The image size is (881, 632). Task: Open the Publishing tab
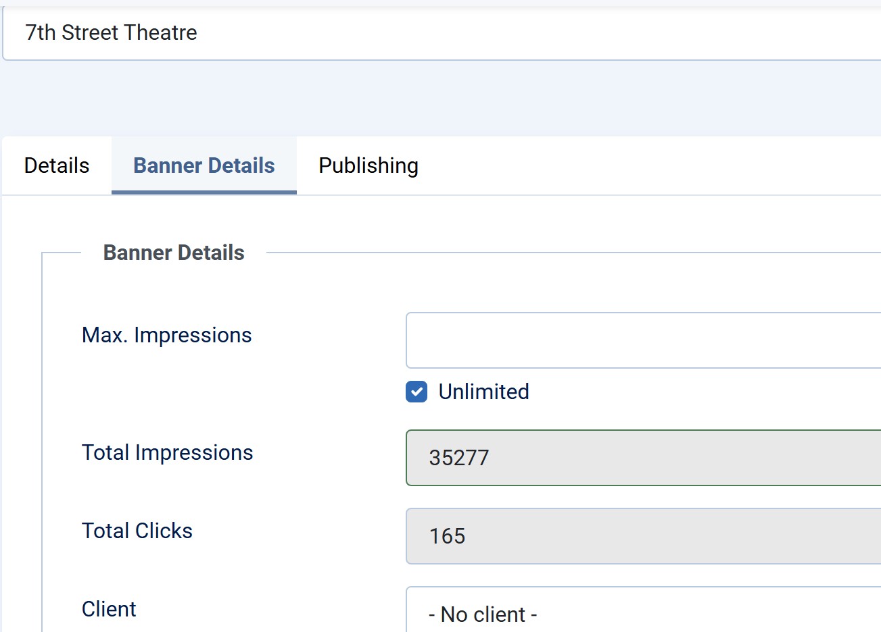(368, 165)
